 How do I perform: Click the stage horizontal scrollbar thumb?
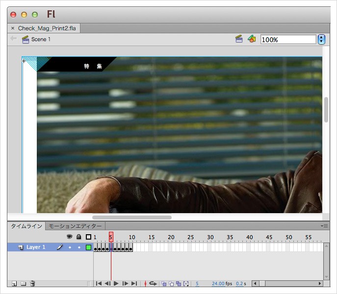tap(132, 218)
